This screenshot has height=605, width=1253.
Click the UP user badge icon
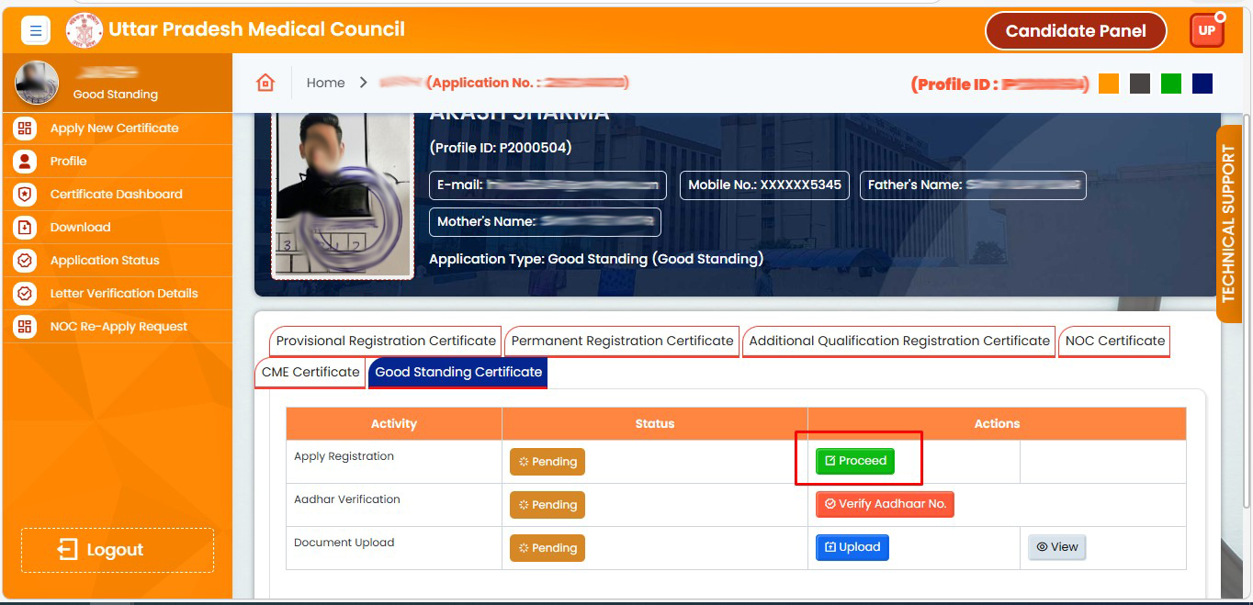tap(1206, 30)
